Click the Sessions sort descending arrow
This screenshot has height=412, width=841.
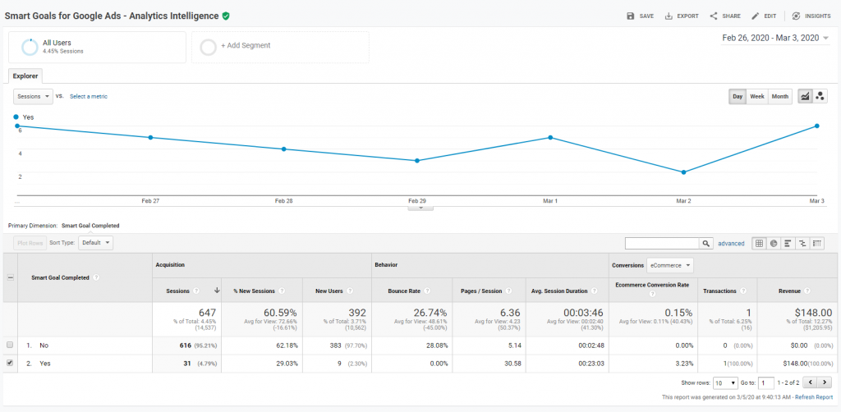(217, 291)
